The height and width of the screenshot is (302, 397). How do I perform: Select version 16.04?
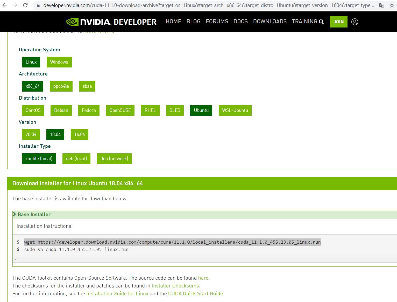(x=80, y=134)
